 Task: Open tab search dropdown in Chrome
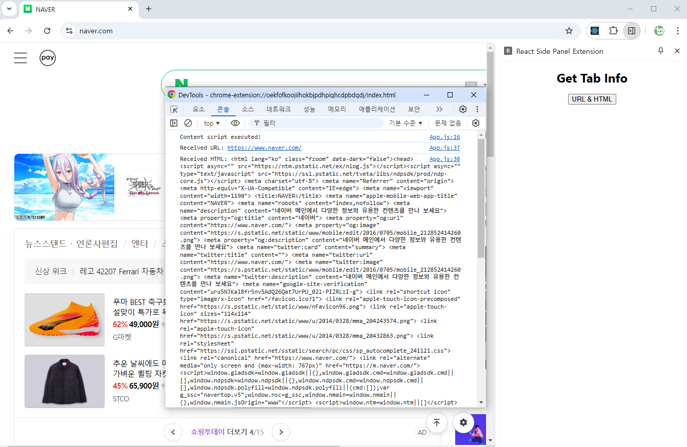tap(9, 9)
